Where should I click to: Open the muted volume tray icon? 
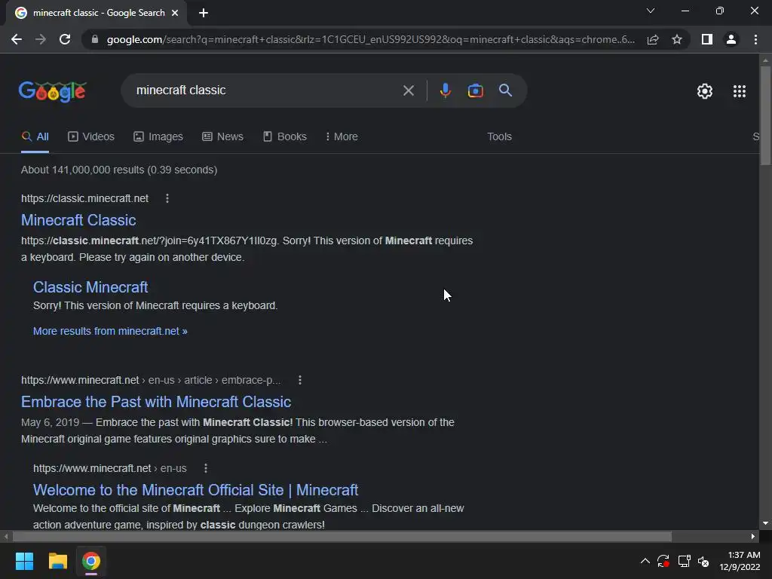click(703, 561)
